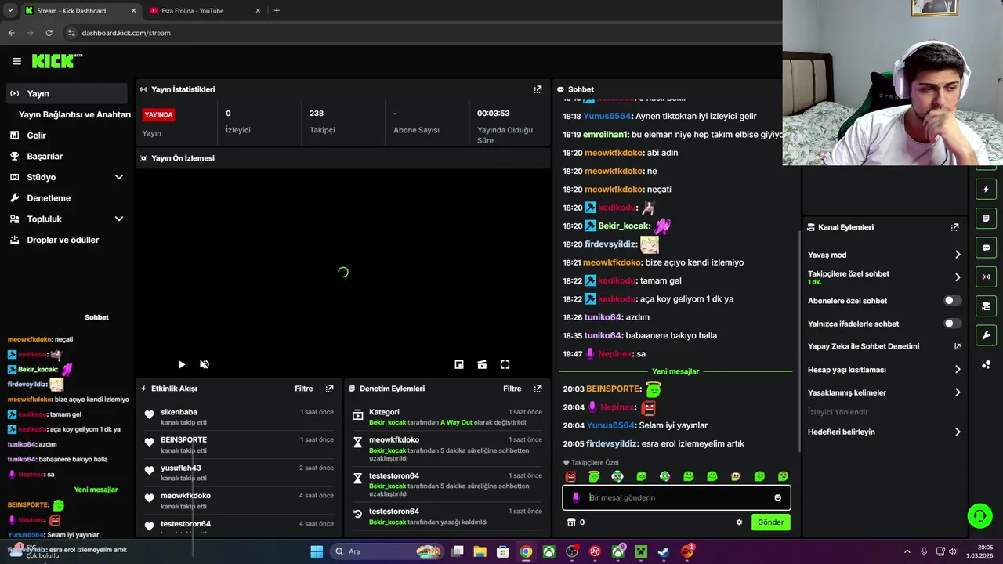1003x564 pixels.
Task: Insert the red angry face emote
Action: tap(570, 476)
